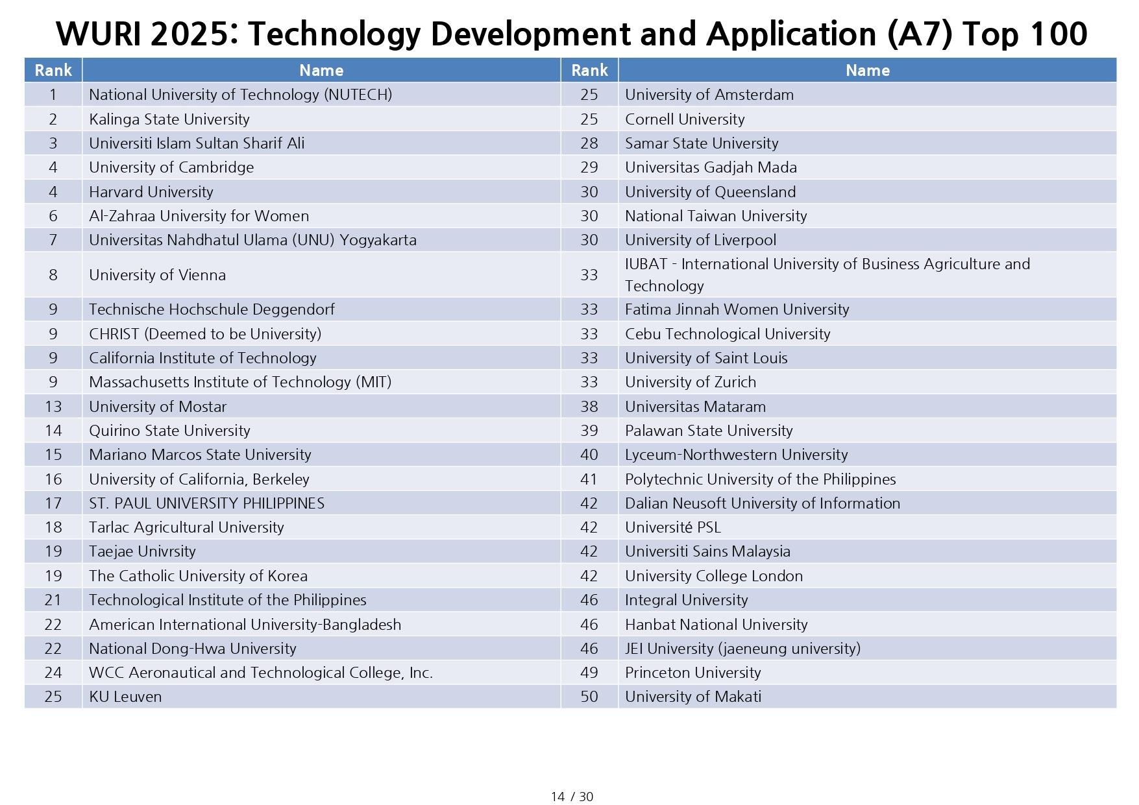Select the WURI 2025 page title

point(571,34)
